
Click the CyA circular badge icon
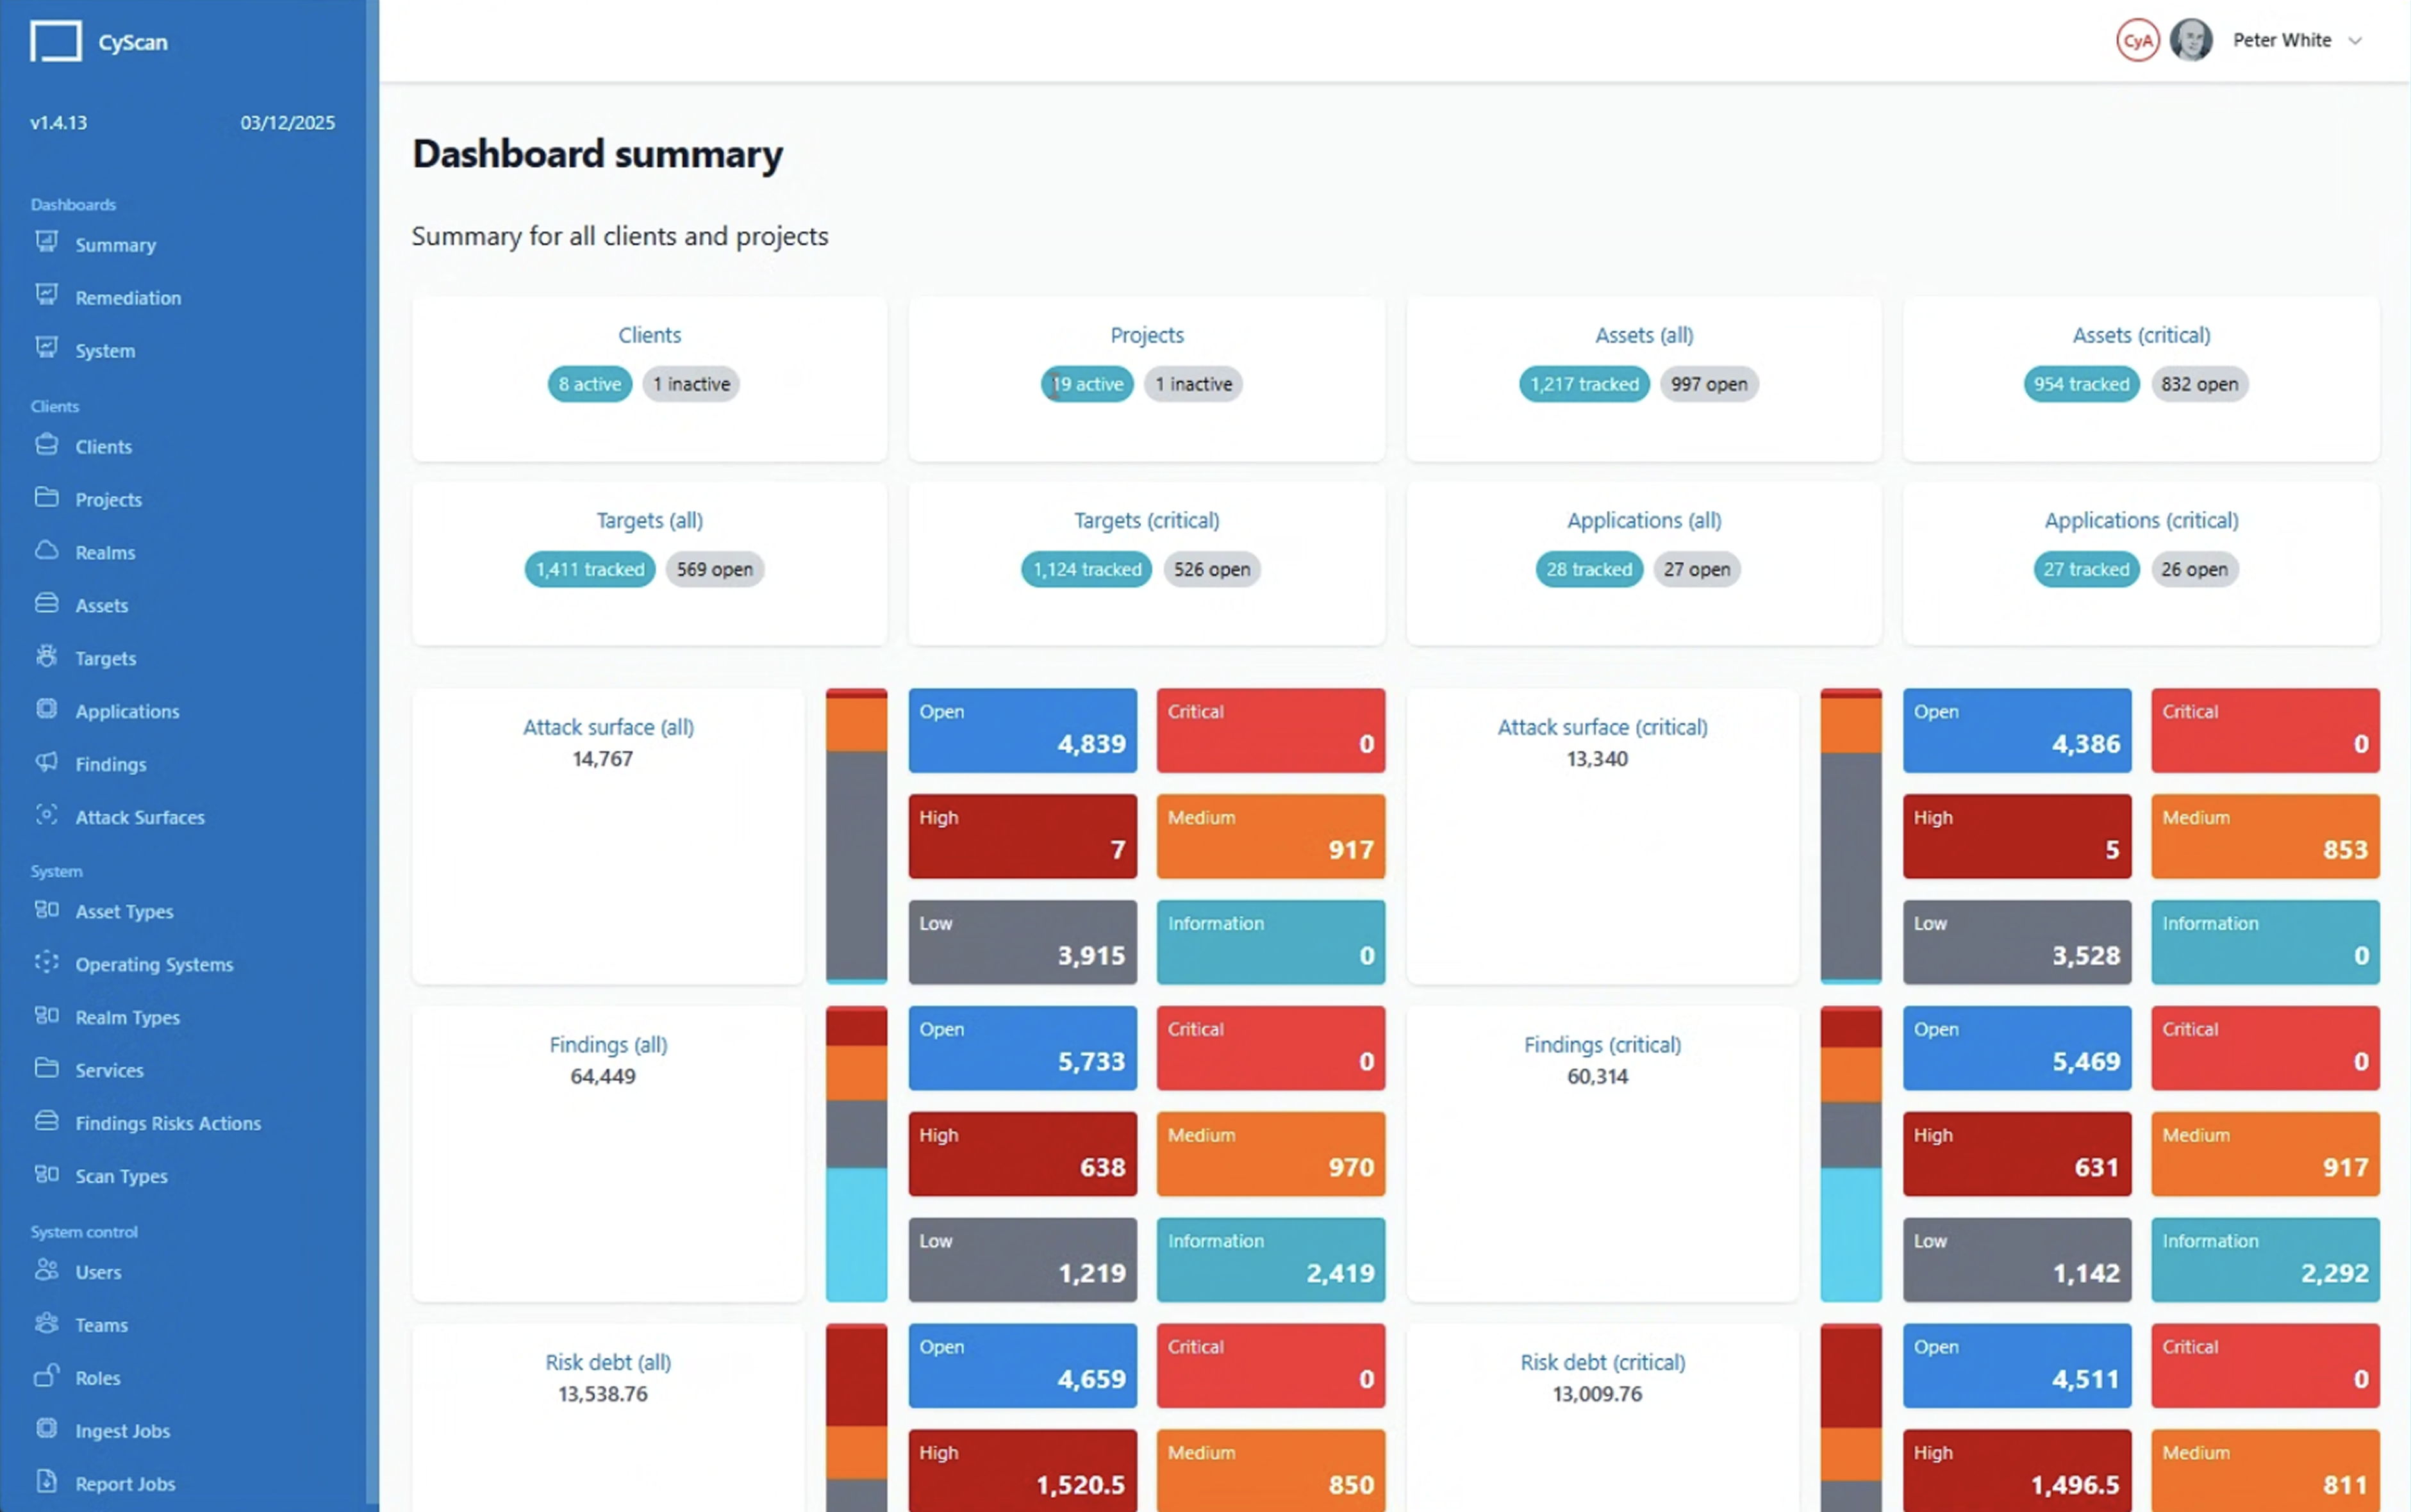point(2137,41)
